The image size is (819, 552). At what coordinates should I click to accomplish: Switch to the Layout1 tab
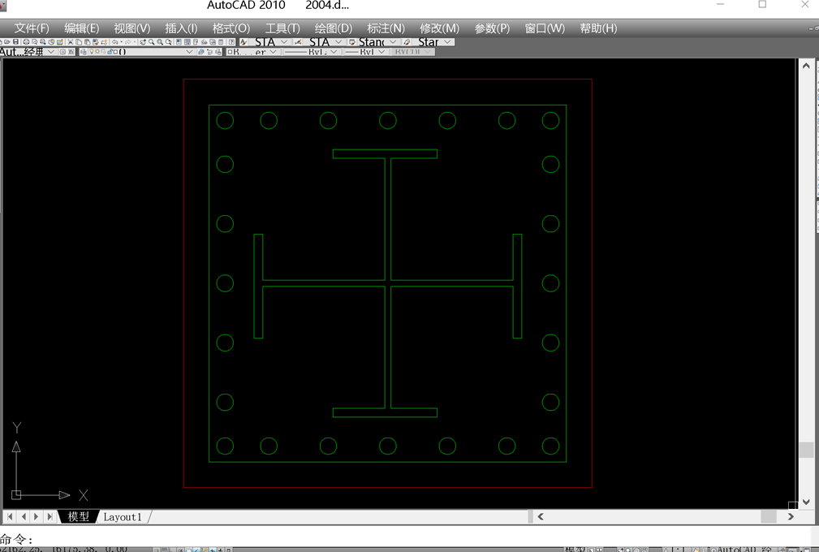123,516
